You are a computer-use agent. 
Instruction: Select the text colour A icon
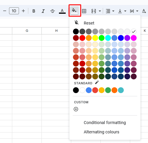point(62,11)
